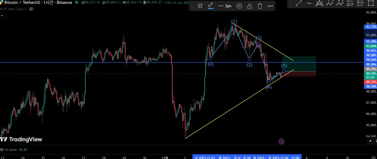Select Elliott wave point (3)

(x=258, y=44)
